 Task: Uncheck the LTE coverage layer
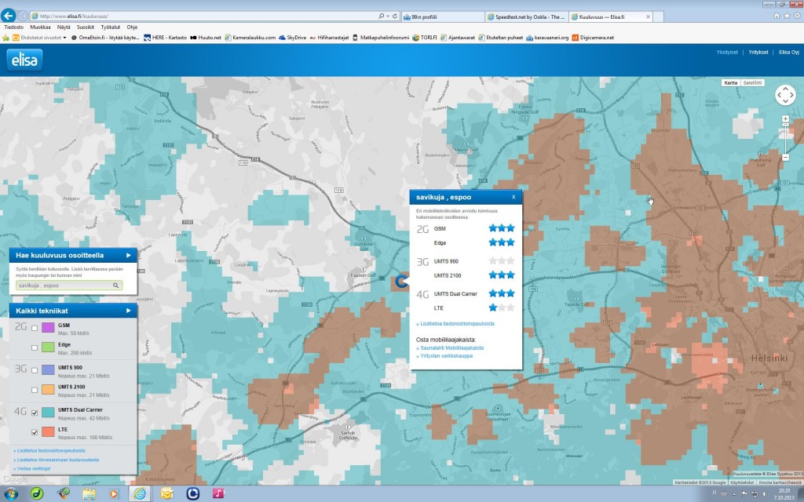click(x=35, y=432)
